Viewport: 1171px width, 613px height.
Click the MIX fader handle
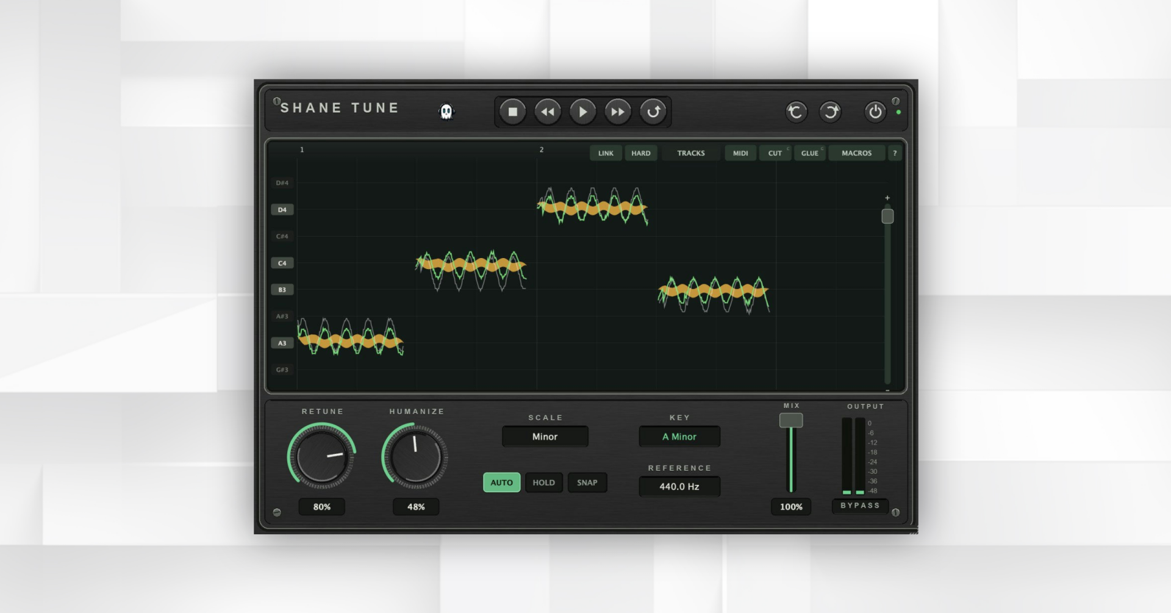coord(791,420)
